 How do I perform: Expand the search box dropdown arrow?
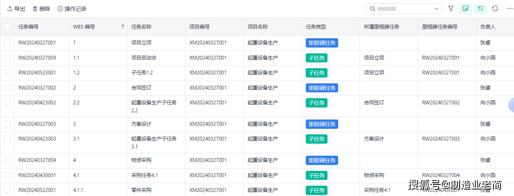click(436, 9)
